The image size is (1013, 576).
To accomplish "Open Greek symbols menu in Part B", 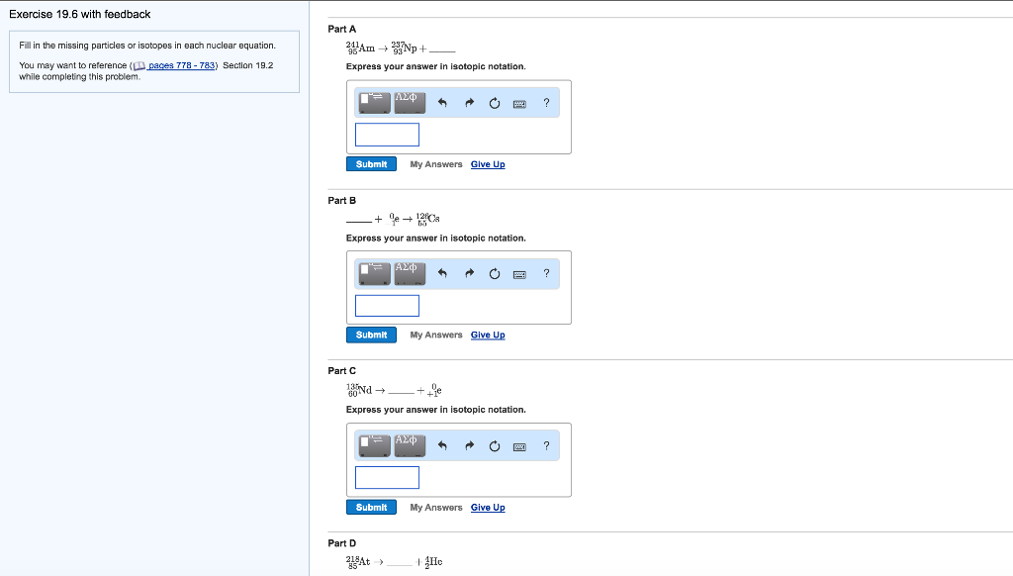I will click(x=410, y=273).
